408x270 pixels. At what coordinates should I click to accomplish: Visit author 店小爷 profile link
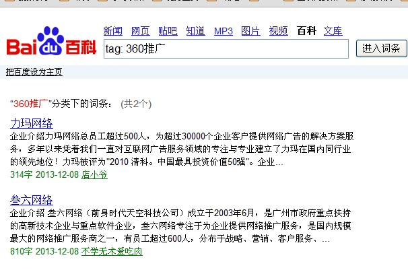point(94,174)
